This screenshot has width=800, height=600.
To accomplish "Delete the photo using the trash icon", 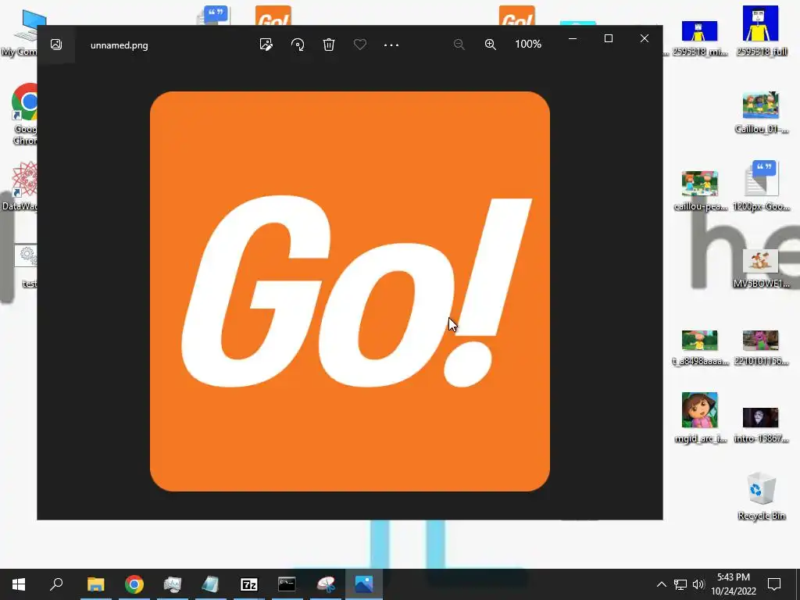I will tap(329, 45).
